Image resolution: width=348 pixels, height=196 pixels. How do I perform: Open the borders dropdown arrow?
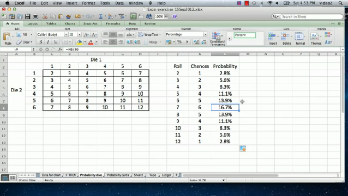click(x=70, y=42)
